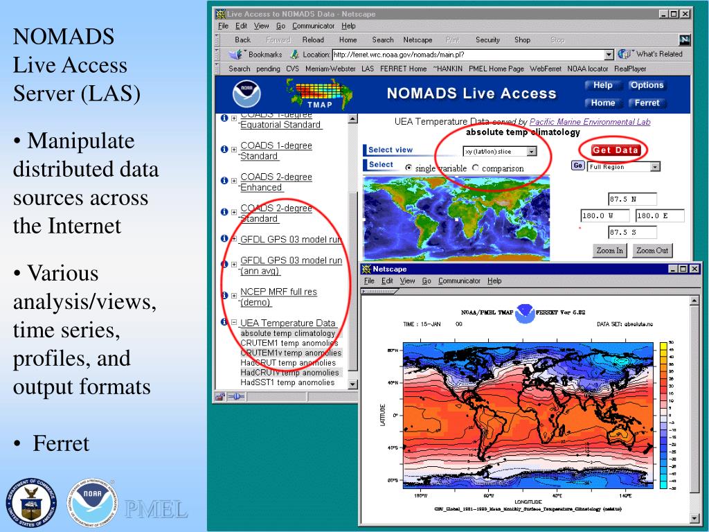The image size is (709, 532).
Task: Click the NOAA logo in the LAS banner
Action: pos(246,94)
